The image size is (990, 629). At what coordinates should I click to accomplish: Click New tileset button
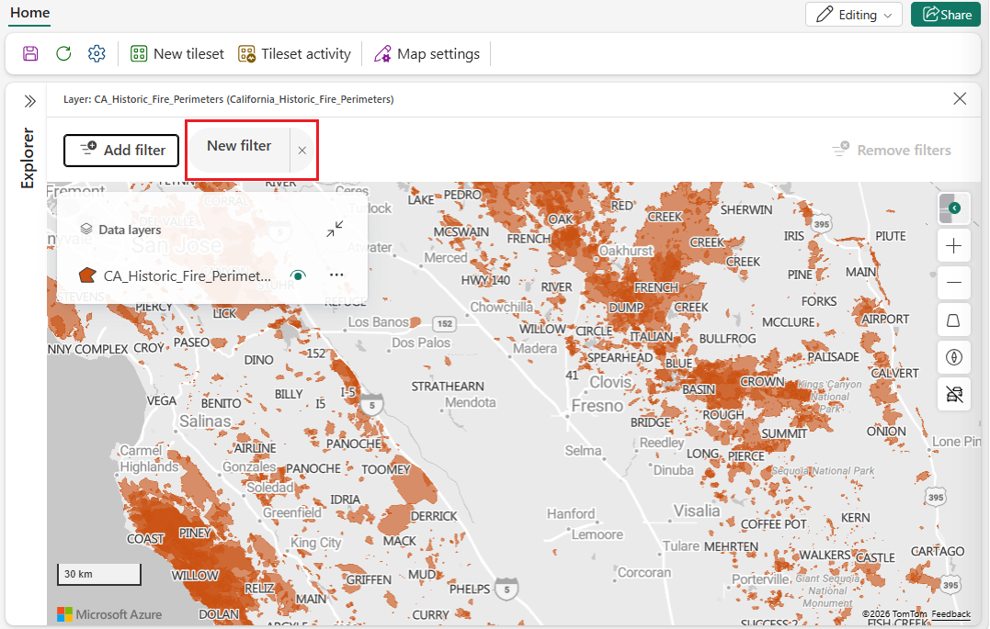(177, 53)
